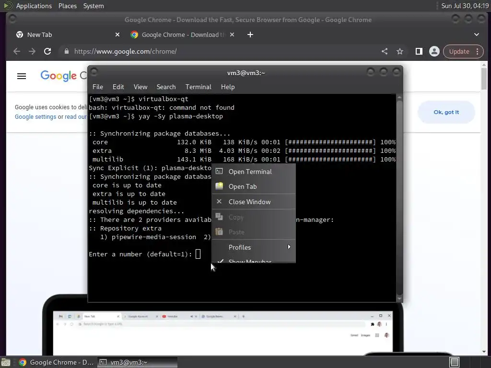Choose Close Window in context menu
Image resolution: width=491 pixels, height=368 pixels.
tap(254, 202)
